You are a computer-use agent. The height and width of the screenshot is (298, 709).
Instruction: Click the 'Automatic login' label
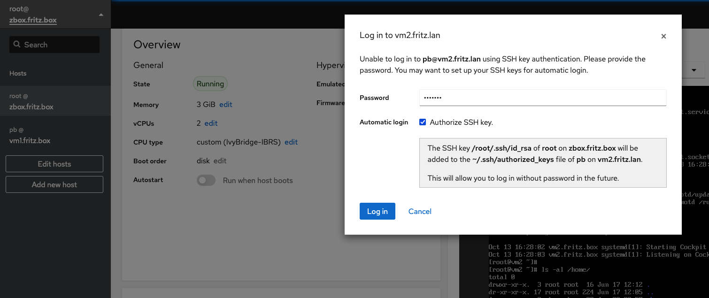pos(384,122)
